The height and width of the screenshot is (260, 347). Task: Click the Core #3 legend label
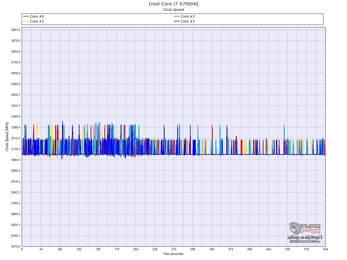point(188,21)
